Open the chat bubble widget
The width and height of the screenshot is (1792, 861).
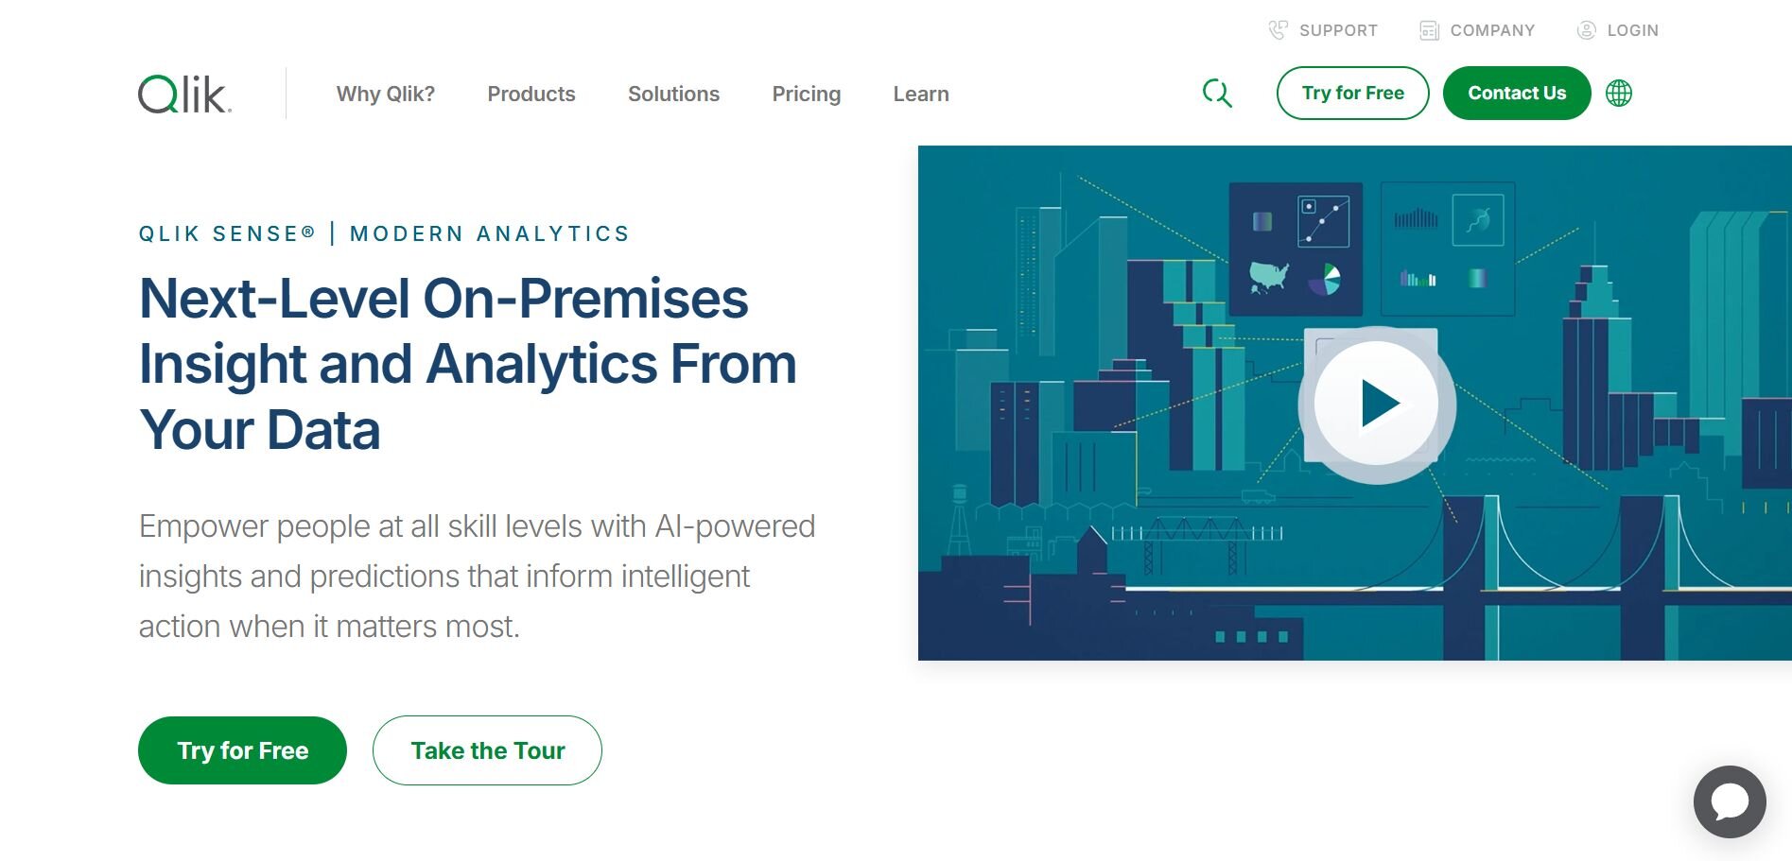(1730, 801)
